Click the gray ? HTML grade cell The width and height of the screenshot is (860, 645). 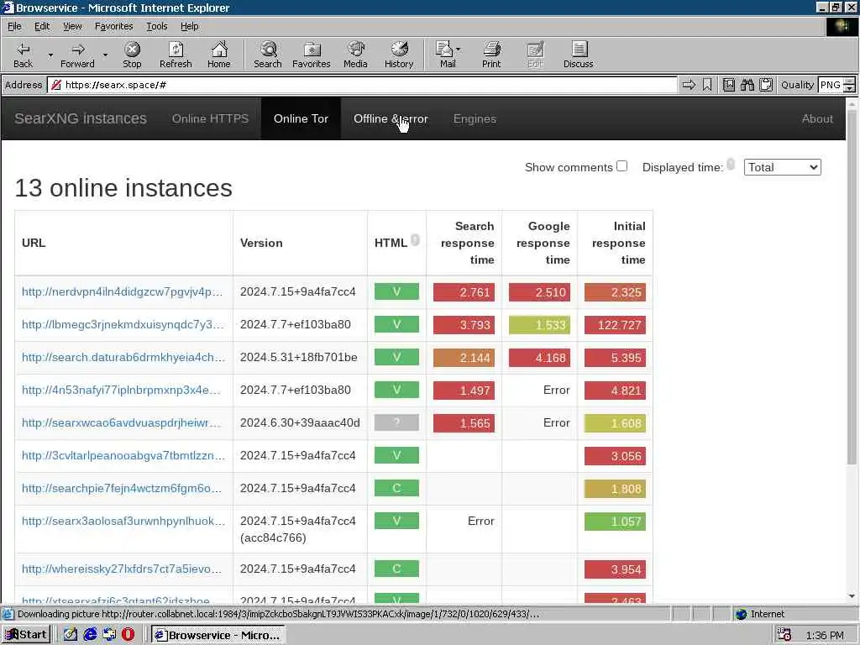[x=396, y=422]
